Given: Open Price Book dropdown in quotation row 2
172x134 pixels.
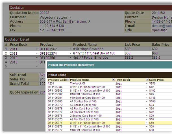Looking at the screenshot, I should [x=37, y=53].
